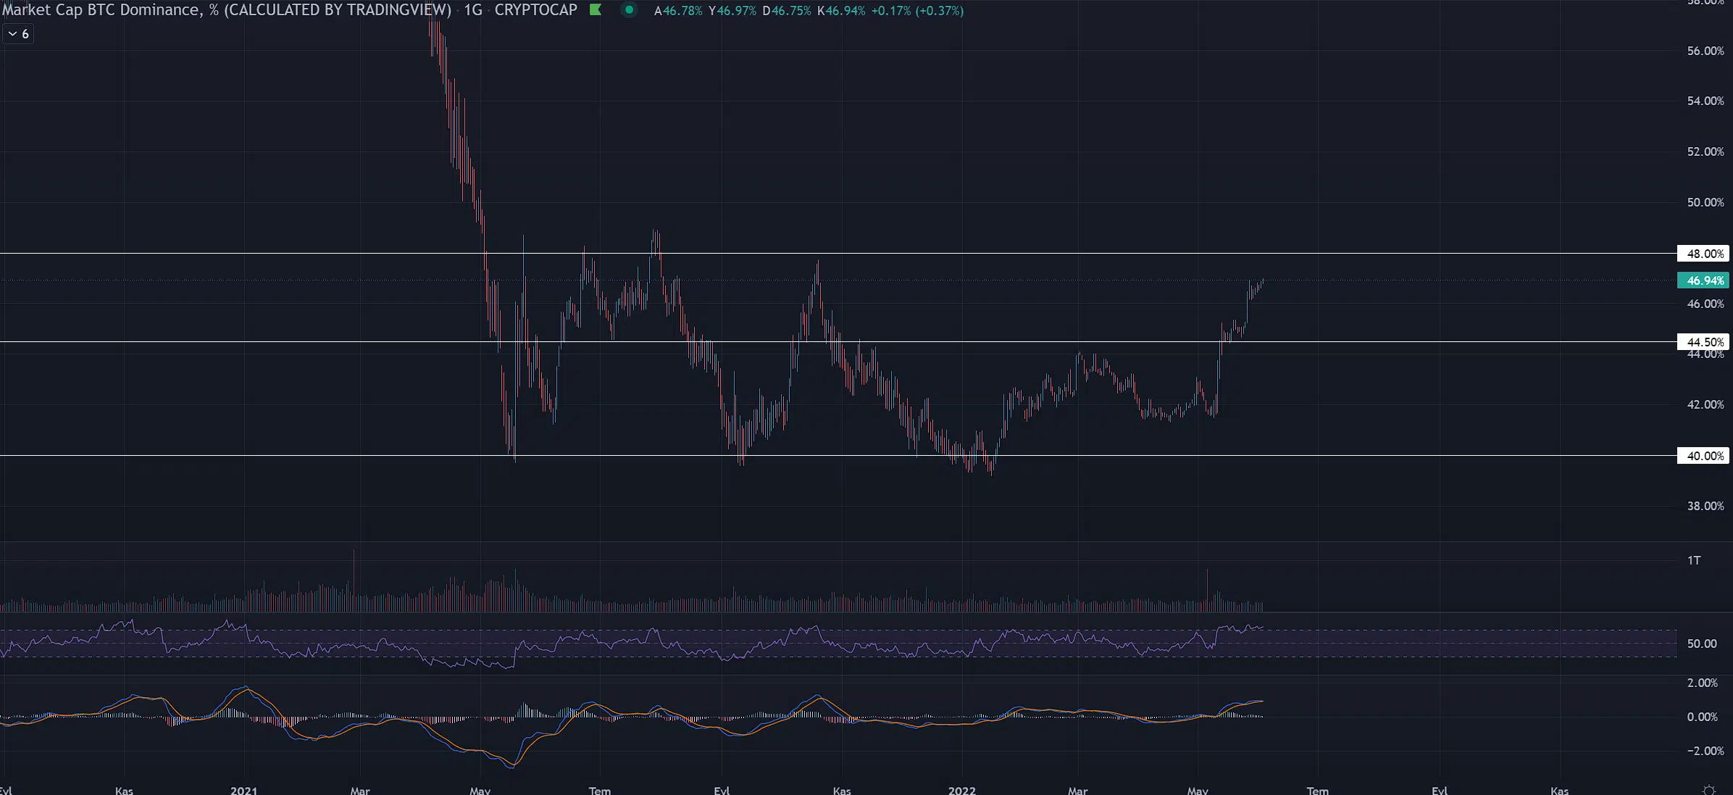This screenshot has width=1733, height=795.
Task: Click the 1G interval label in legend
Action: point(472,10)
